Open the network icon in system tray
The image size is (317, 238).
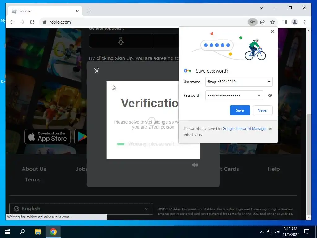pyautogui.click(x=270, y=232)
